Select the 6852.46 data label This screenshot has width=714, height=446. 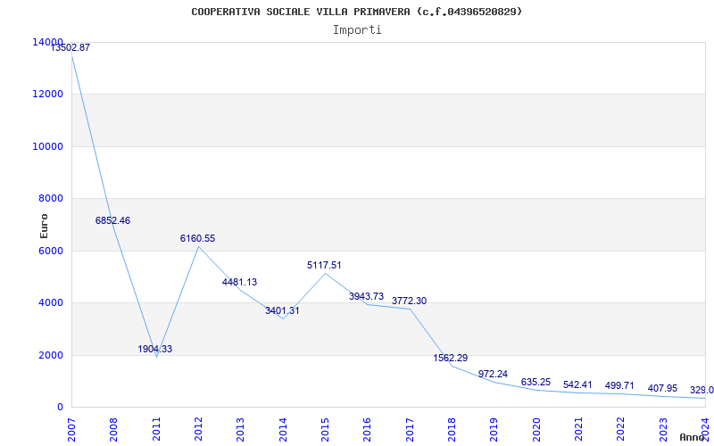tap(112, 220)
